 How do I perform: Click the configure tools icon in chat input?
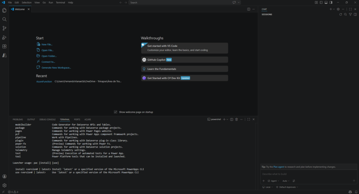(x=294, y=181)
